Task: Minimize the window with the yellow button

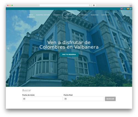Action: tap(10, 5)
